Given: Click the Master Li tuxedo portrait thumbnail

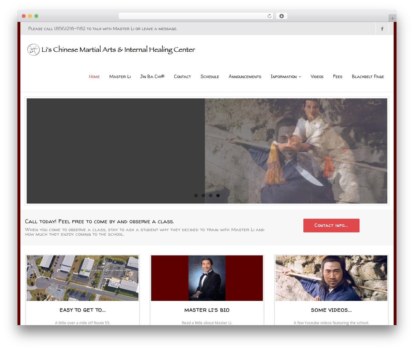Looking at the screenshot, I should tap(207, 278).
